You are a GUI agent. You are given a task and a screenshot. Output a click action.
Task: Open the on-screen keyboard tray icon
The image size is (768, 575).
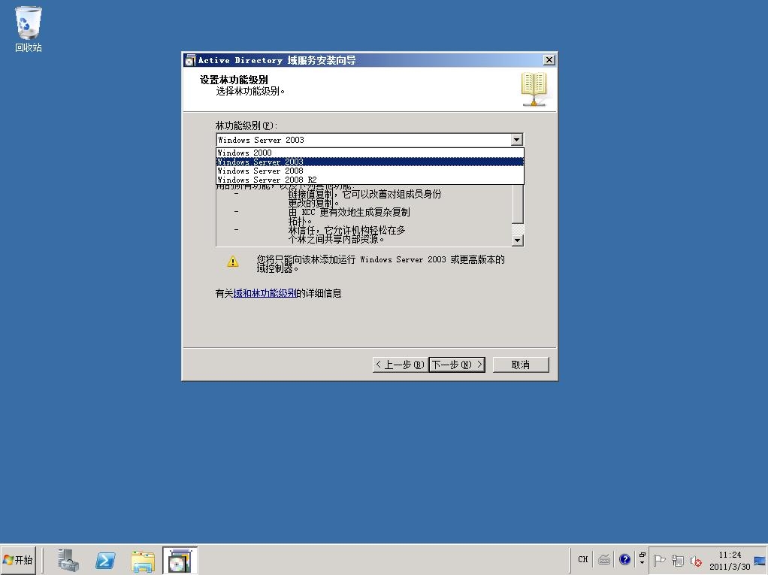(x=604, y=559)
